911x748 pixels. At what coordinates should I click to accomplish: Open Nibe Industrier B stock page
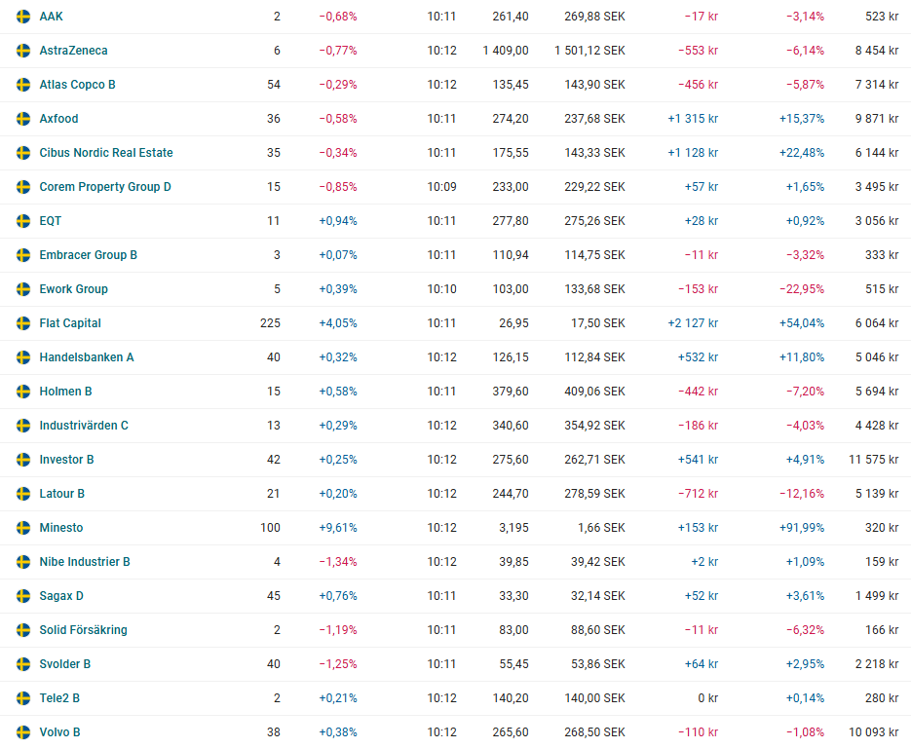(x=85, y=562)
